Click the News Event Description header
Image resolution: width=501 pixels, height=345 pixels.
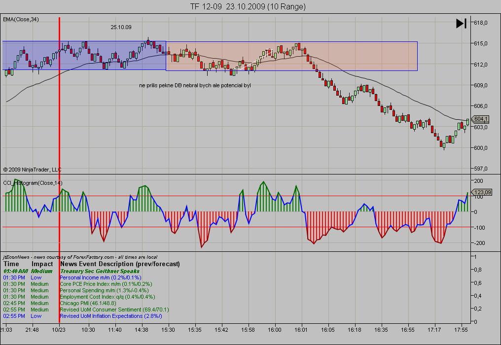click(x=120, y=264)
